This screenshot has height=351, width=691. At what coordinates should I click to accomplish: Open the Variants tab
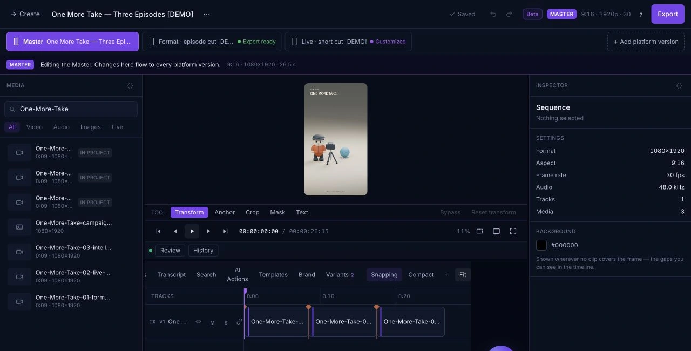340,275
